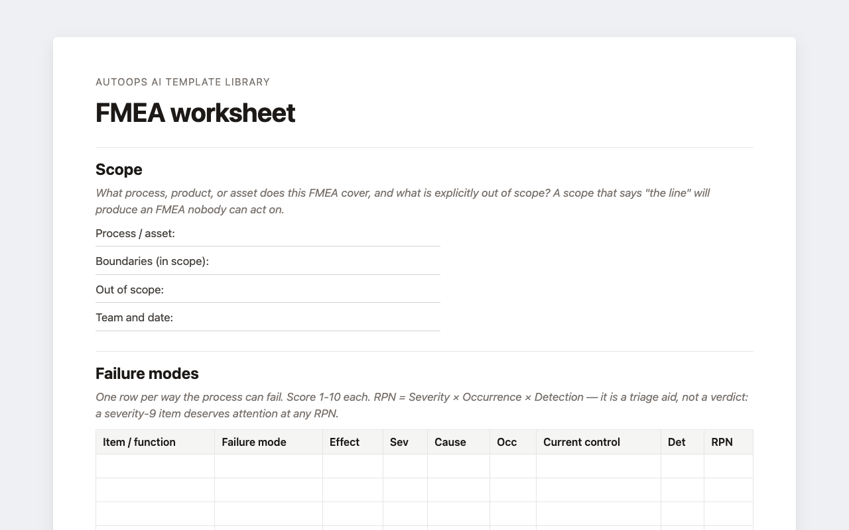The width and height of the screenshot is (849, 530).
Task: Click the AUTOOPS AI TEMPLATE LIBRARY label
Action: pos(182,82)
